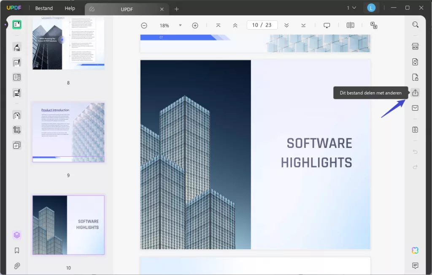Click the send by email icon
432x275 pixels.
415,108
